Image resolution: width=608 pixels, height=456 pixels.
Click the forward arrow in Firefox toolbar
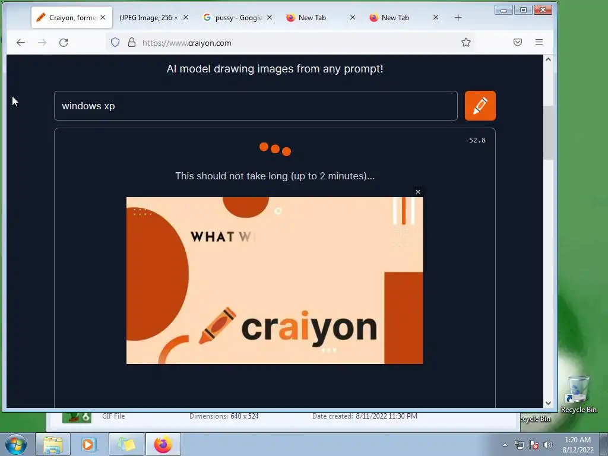pyautogui.click(x=42, y=43)
